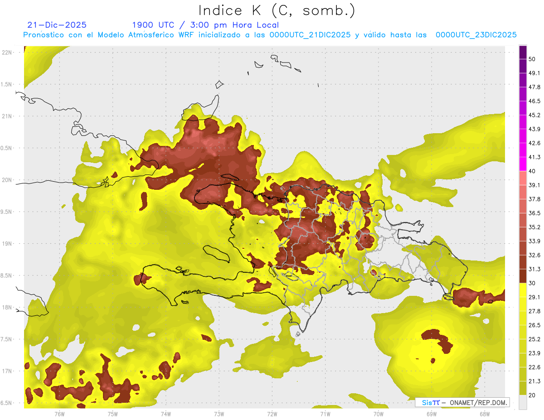Click the "49.1" color bar value

[x=534, y=73]
